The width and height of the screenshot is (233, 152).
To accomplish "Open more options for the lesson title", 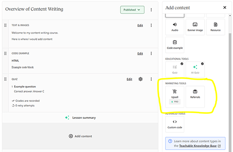I will [x=151, y=10].
